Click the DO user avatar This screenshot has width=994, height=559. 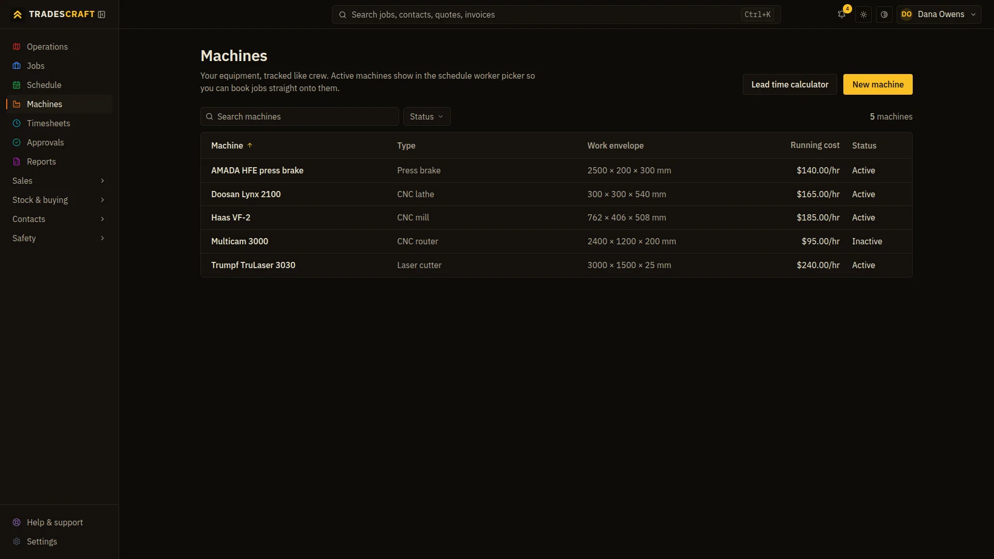pyautogui.click(x=907, y=14)
